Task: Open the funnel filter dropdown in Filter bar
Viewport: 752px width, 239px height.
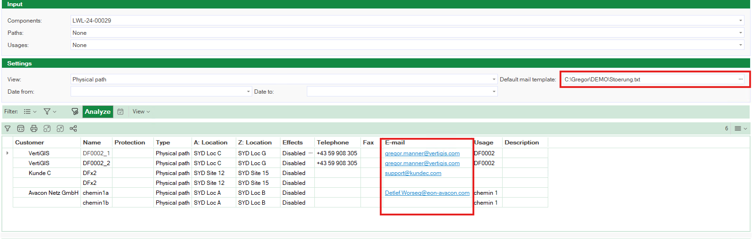Action: [50, 112]
